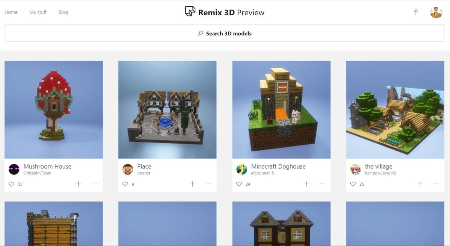Like the village model

(x=353, y=184)
